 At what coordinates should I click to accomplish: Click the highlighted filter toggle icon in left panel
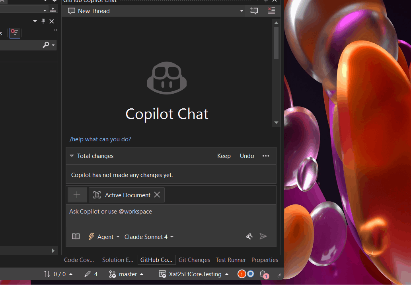point(15,33)
